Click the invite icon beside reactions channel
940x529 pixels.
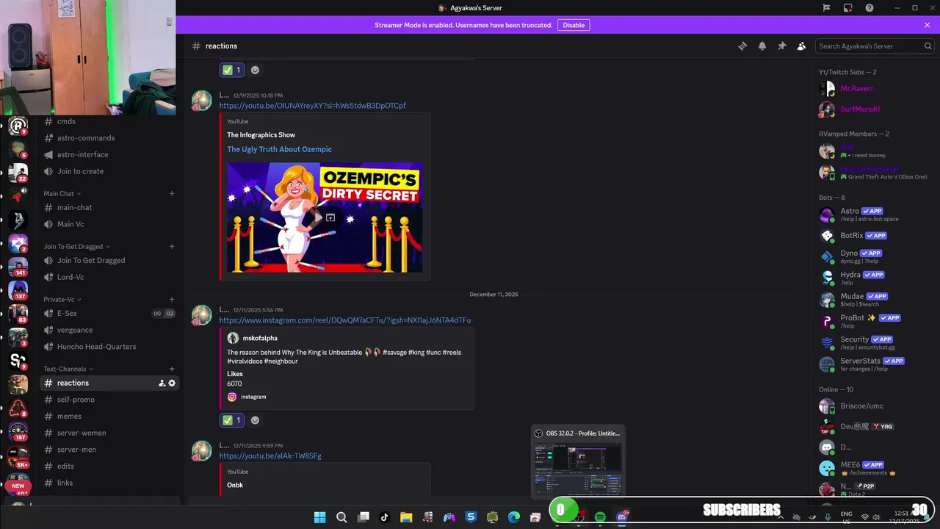pyautogui.click(x=162, y=383)
